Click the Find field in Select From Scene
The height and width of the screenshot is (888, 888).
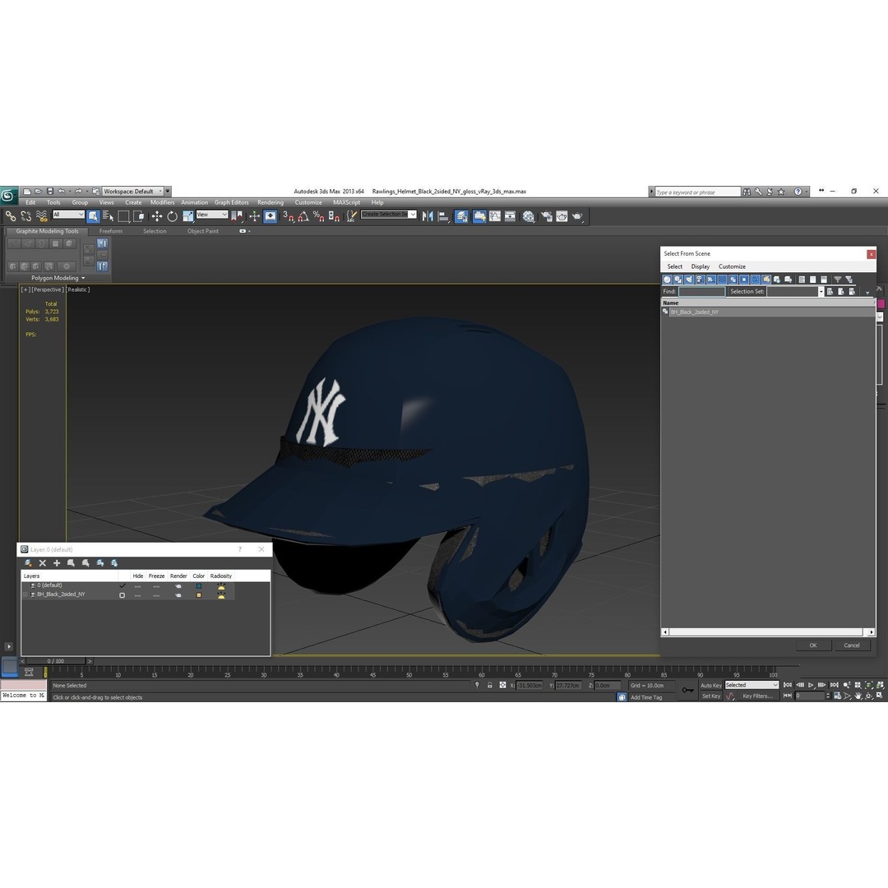(x=701, y=292)
